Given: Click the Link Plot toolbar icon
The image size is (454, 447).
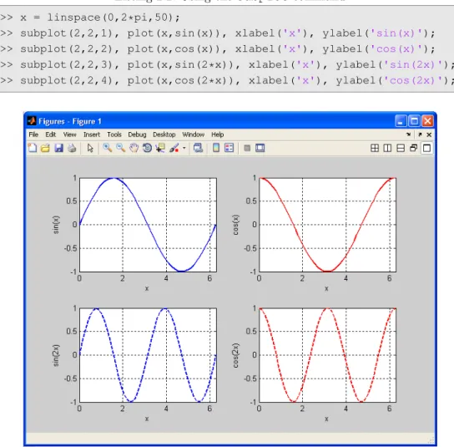Looking at the screenshot, I should tap(198, 148).
